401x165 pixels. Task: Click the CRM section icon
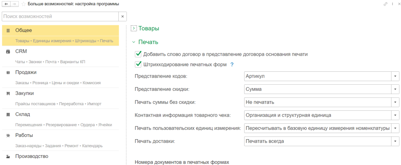click(x=8, y=51)
